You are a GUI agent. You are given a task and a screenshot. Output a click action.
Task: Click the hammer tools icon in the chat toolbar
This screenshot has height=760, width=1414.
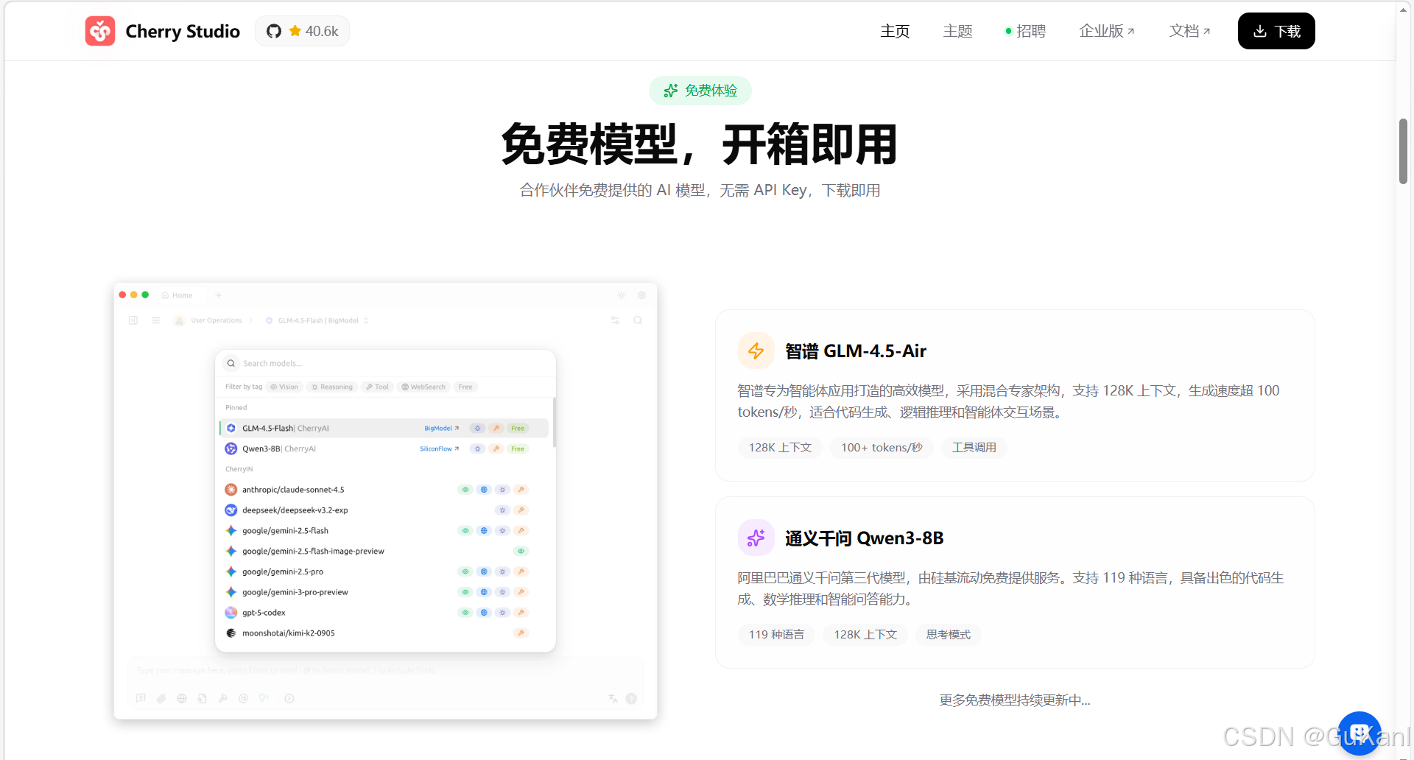223,698
